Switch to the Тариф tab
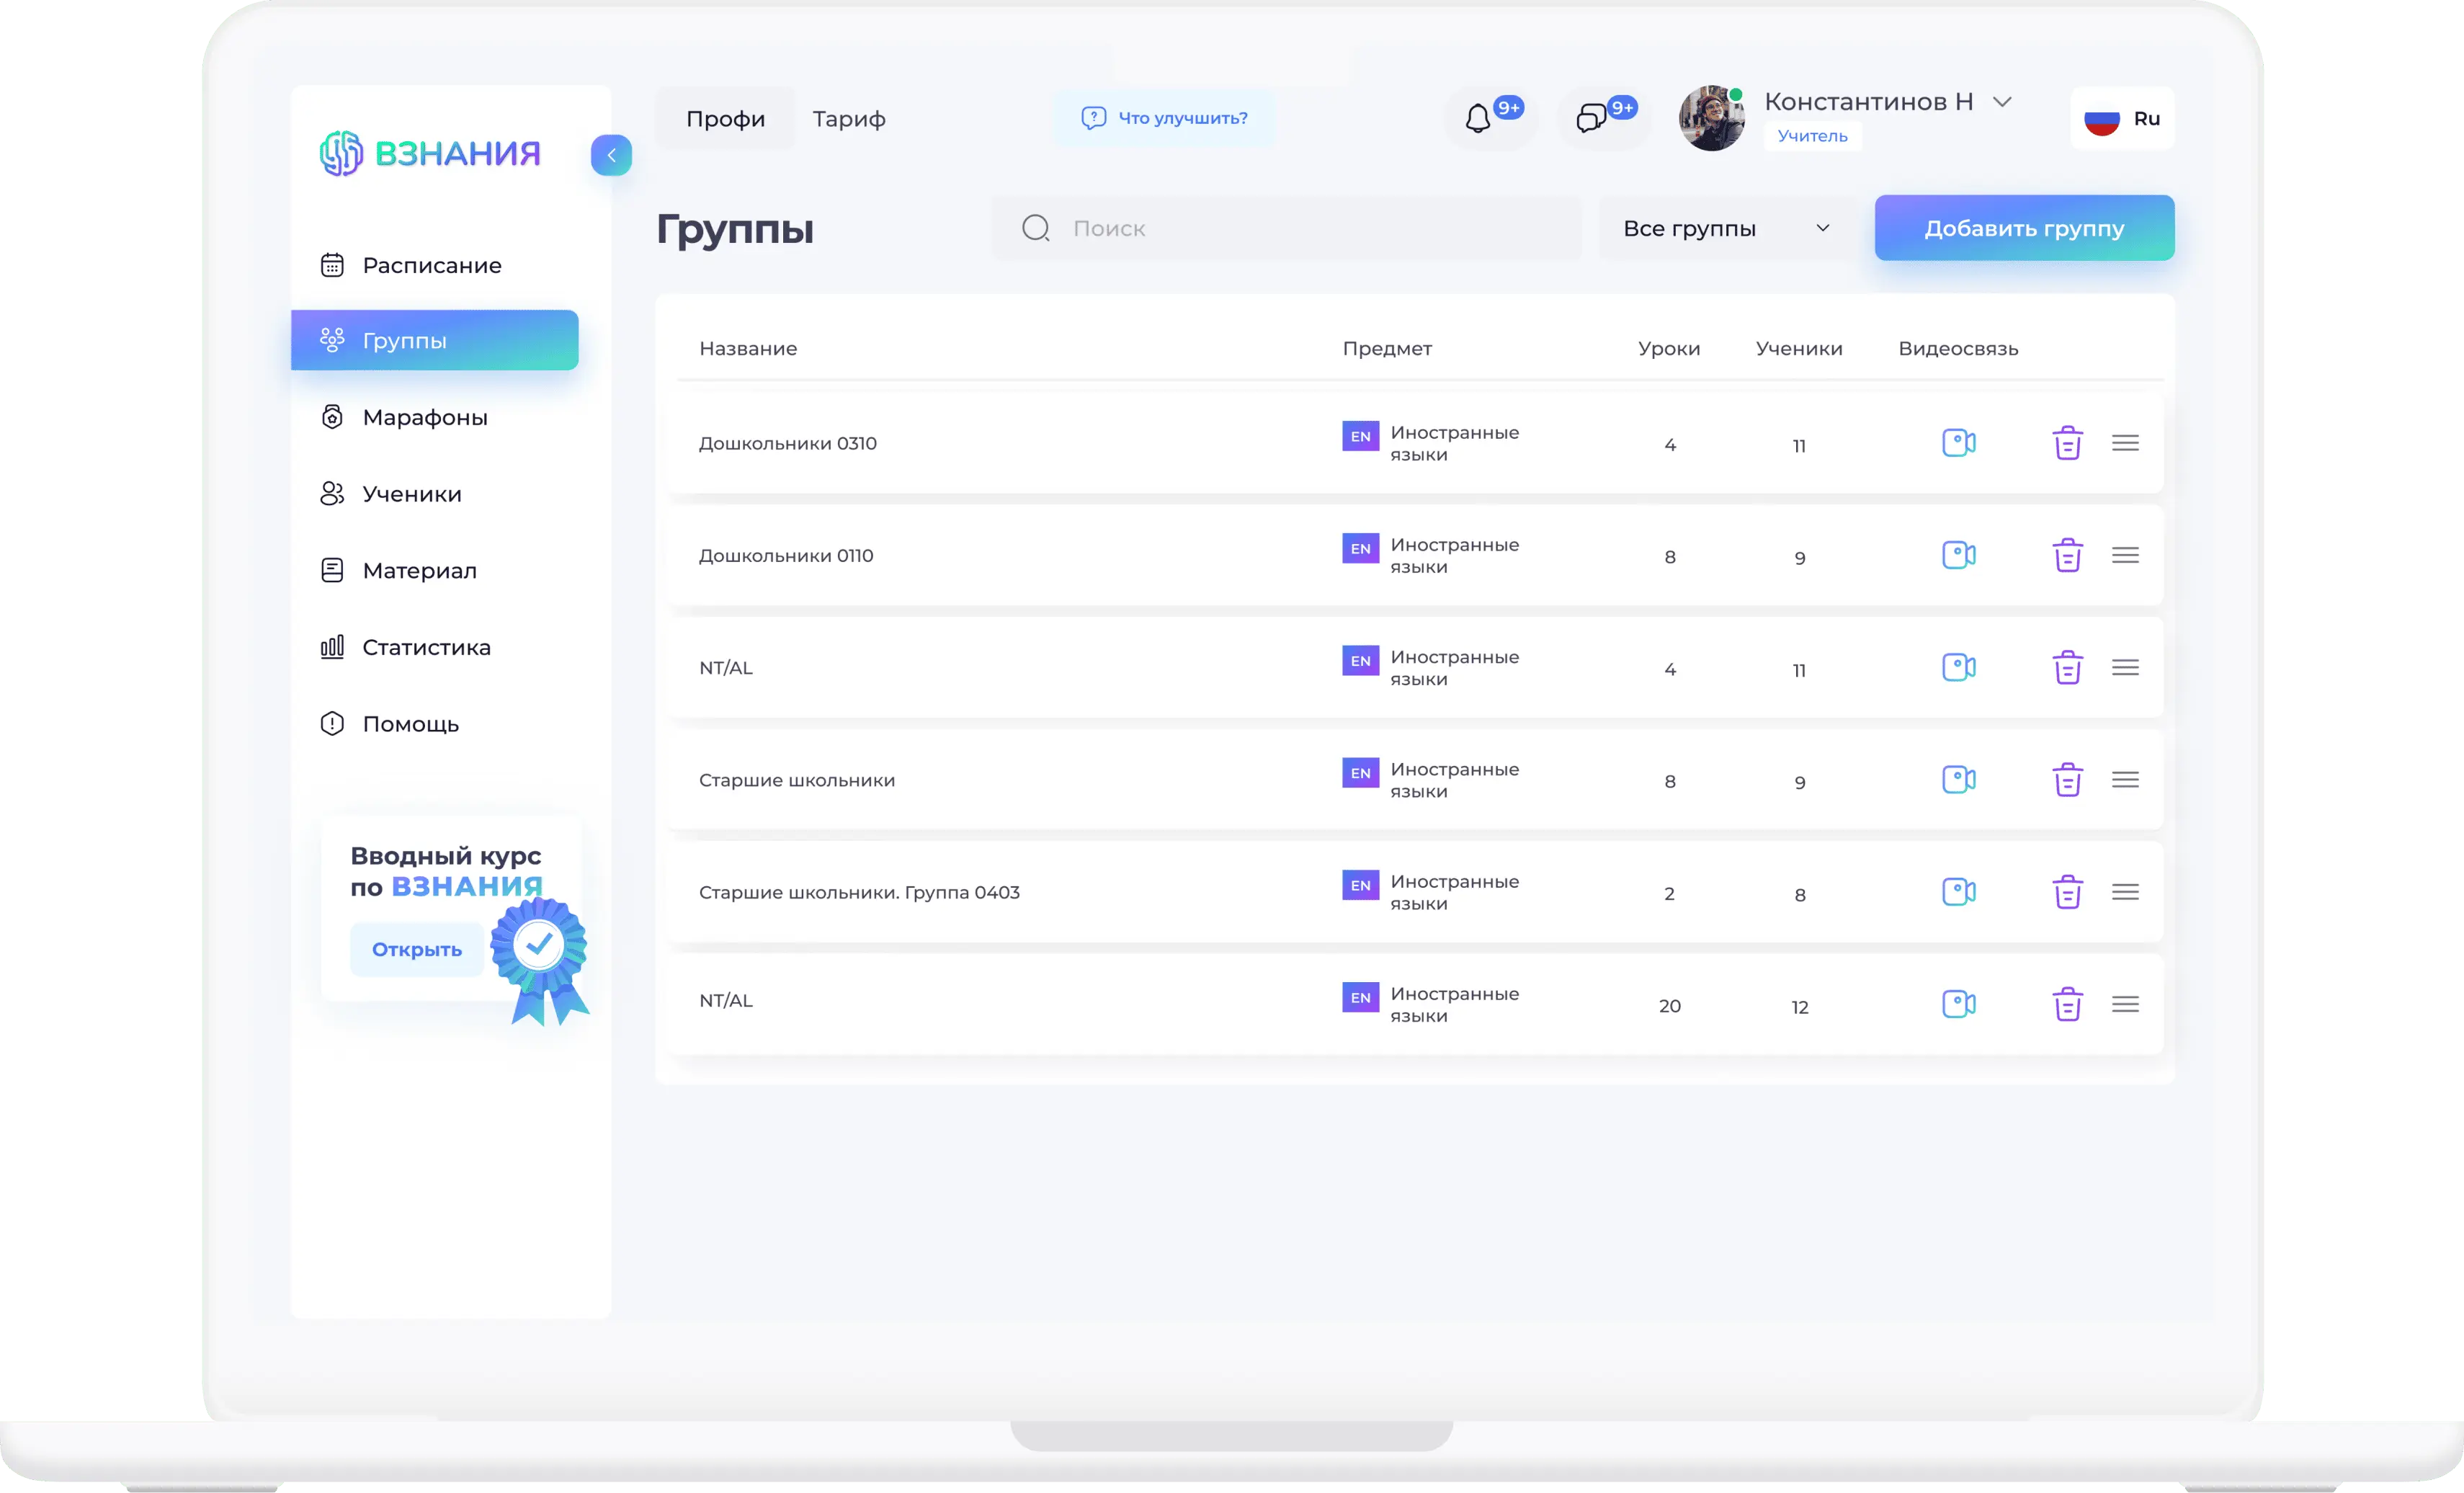 click(848, 119)
